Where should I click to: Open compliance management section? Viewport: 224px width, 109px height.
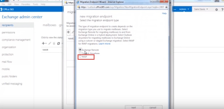pyautogui.click(x=16, y=40)
